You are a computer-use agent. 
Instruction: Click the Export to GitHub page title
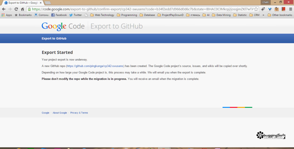(x=117, y=26)
